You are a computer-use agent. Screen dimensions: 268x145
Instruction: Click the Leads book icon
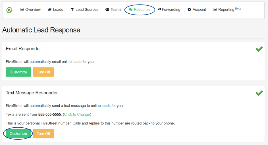[x=50, y=10]
